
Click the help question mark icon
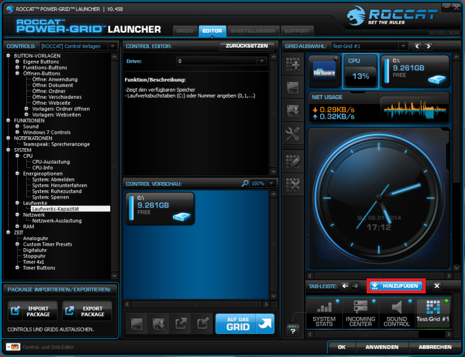click(x=293, y=330)
